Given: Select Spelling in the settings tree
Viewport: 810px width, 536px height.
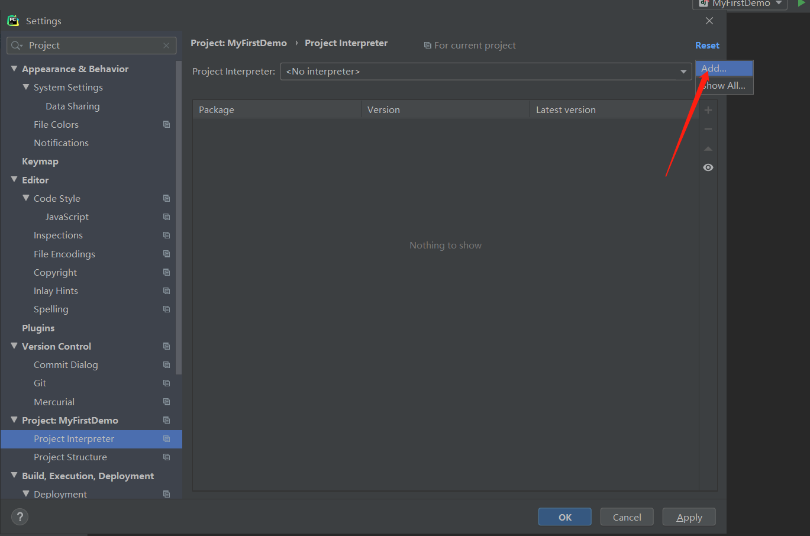Looking at the screenshot, I should tap(51, 309).
